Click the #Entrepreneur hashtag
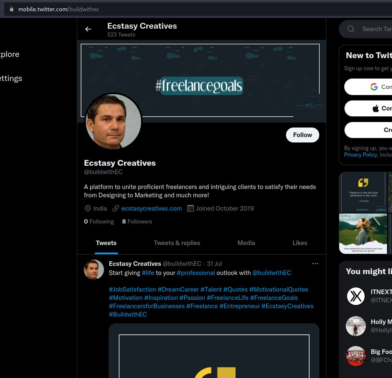Screen dimensions: 392x378 point(239,306)
